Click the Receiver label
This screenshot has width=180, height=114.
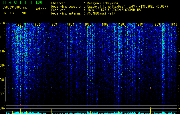tap(58, 10)
